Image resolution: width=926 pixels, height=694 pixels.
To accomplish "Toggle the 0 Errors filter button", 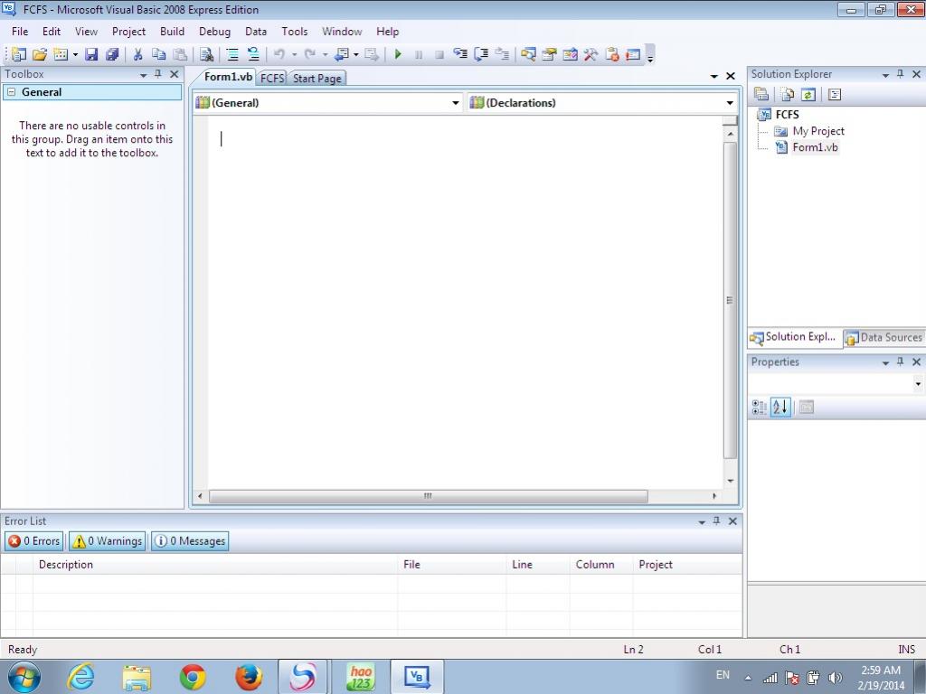I will click(33, 540).
